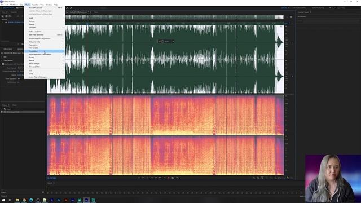361x203 pixels.
Task: Expand Time and Pitch submenu
Action: coord(44,67)
